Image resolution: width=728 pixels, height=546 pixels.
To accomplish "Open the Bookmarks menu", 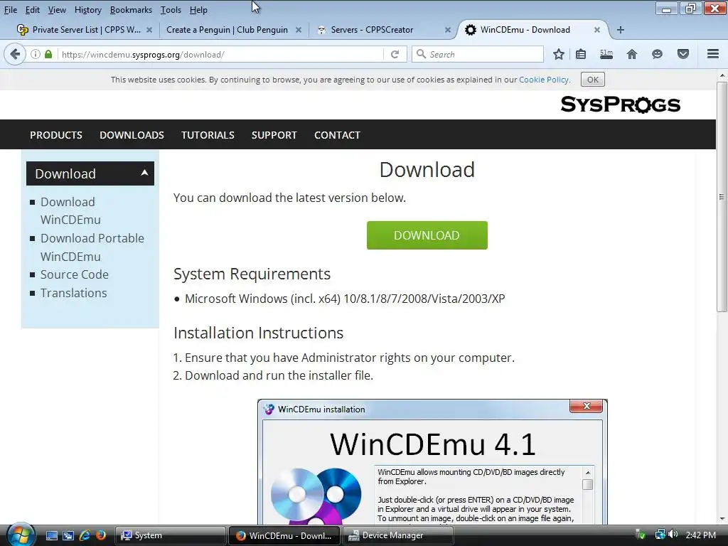I will coord(131,10).
